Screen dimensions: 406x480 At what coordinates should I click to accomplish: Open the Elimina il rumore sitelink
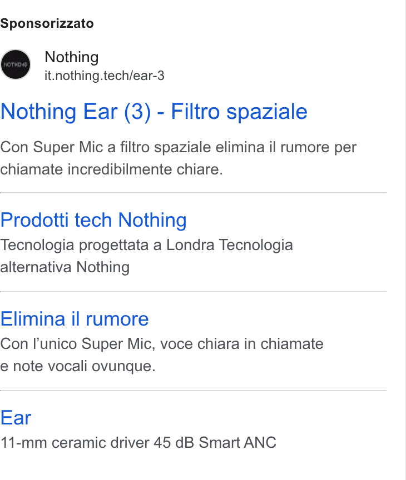[75, 319]
